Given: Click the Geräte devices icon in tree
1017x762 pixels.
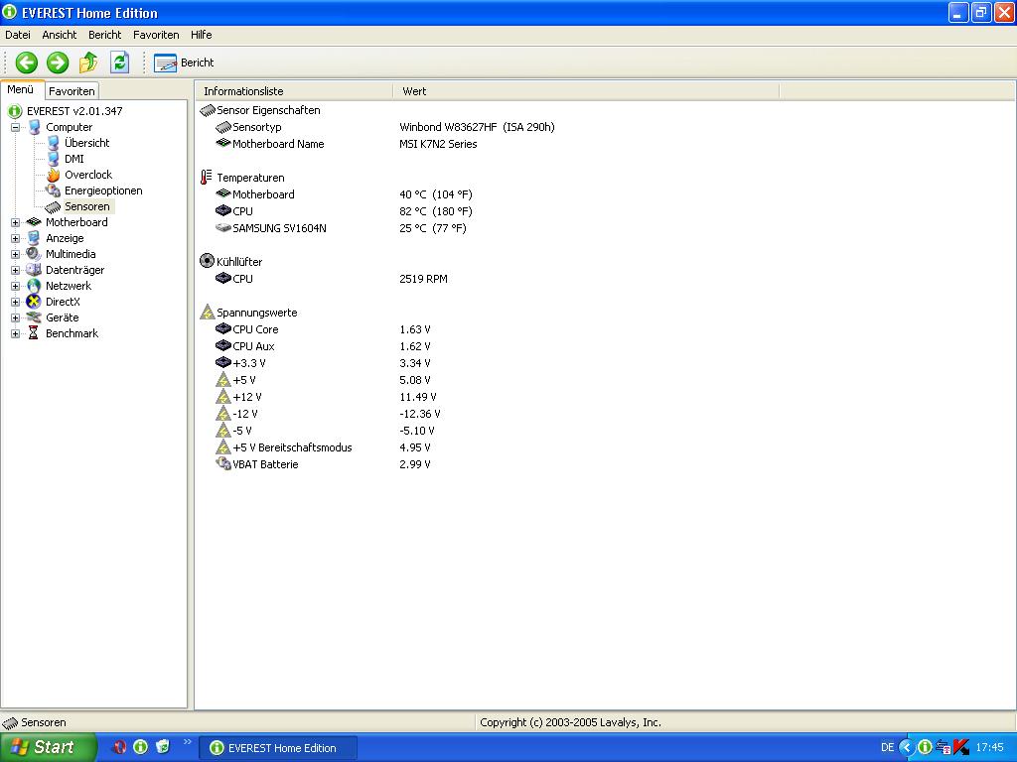Looking at the screenshot, I should click(x=34, y=317).
